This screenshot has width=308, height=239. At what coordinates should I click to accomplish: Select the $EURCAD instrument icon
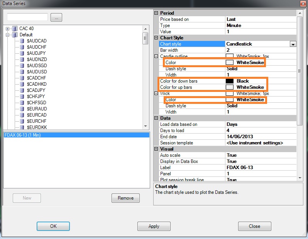click(x=22, y=115)
